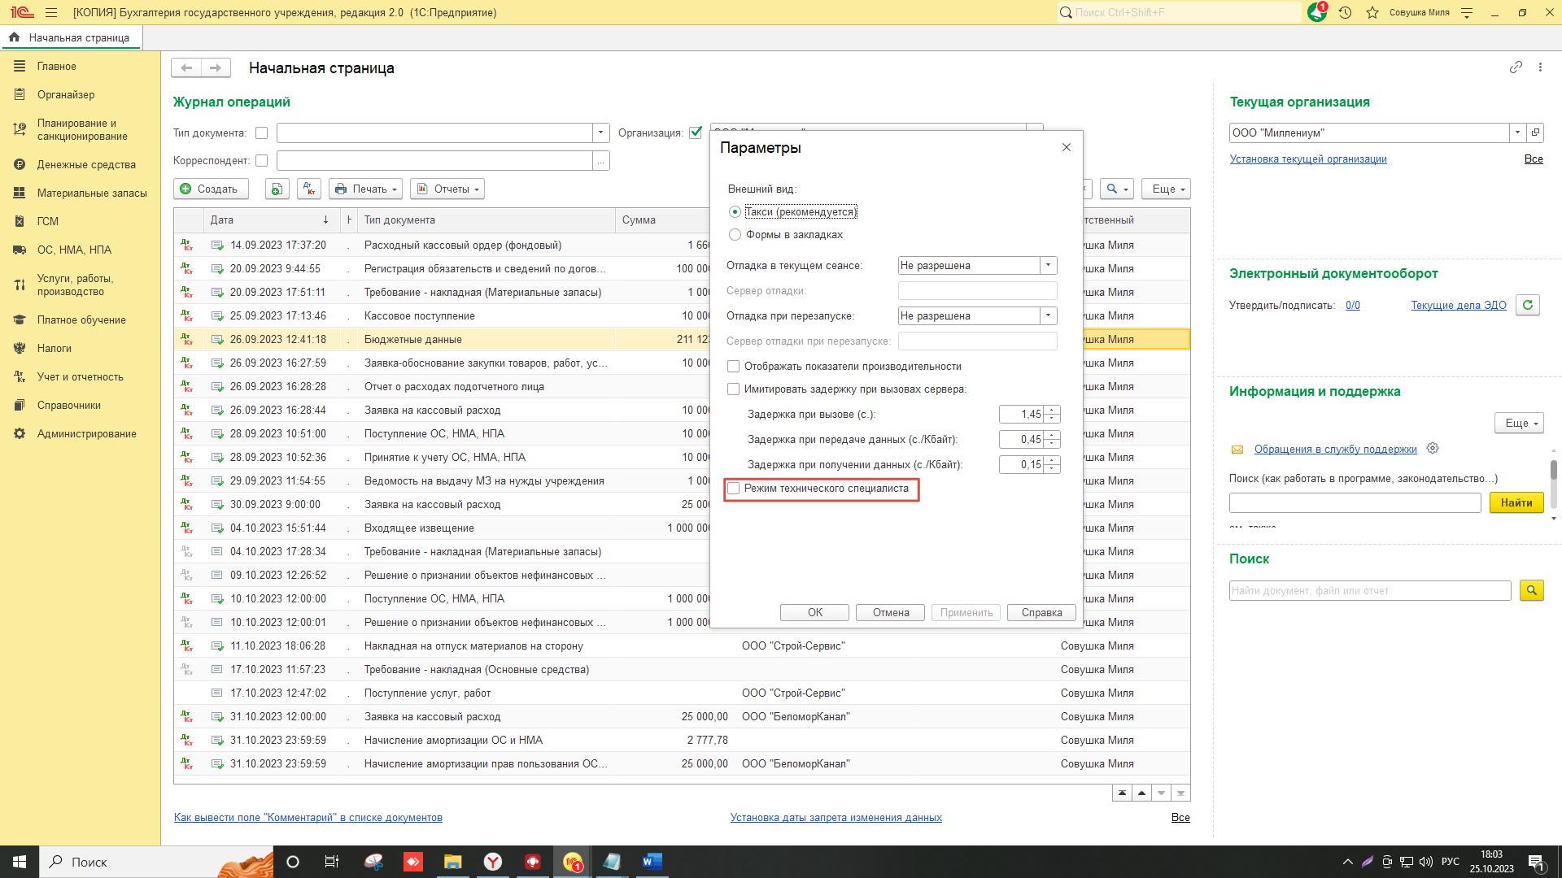The width and height of the screenshot is (1562, 878).
Task: Expand Отладка в текущем сеансе dropdown
Action: (x=1049, y=265)
